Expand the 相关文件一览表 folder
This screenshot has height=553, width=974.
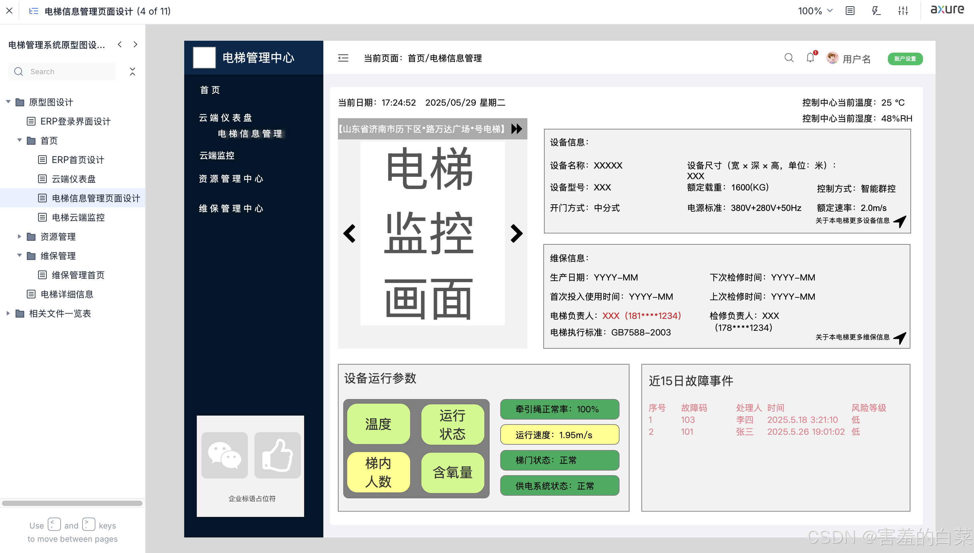(x=8, y=313)
